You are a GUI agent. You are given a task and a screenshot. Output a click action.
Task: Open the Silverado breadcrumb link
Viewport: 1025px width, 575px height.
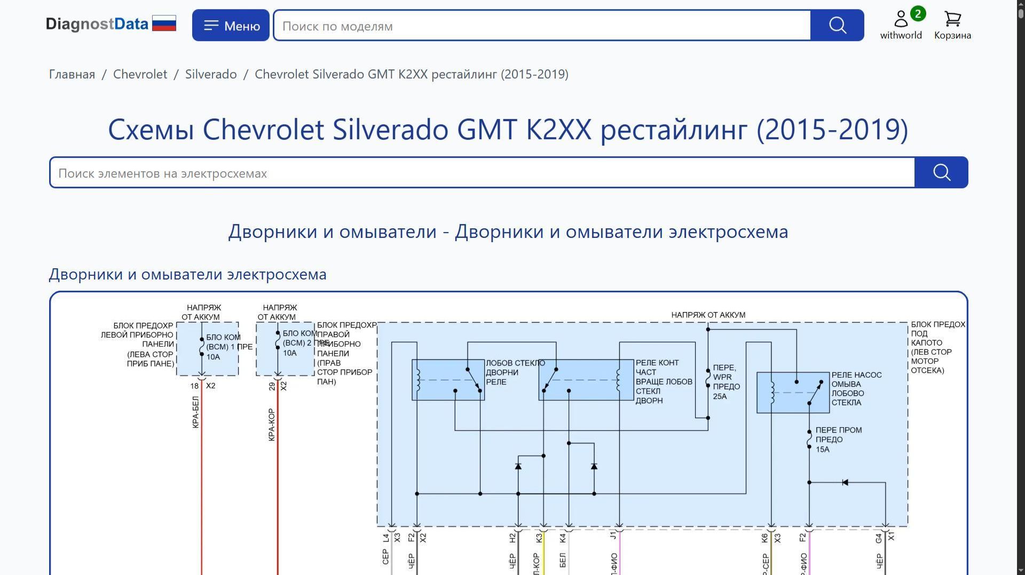tap(211, 74)
